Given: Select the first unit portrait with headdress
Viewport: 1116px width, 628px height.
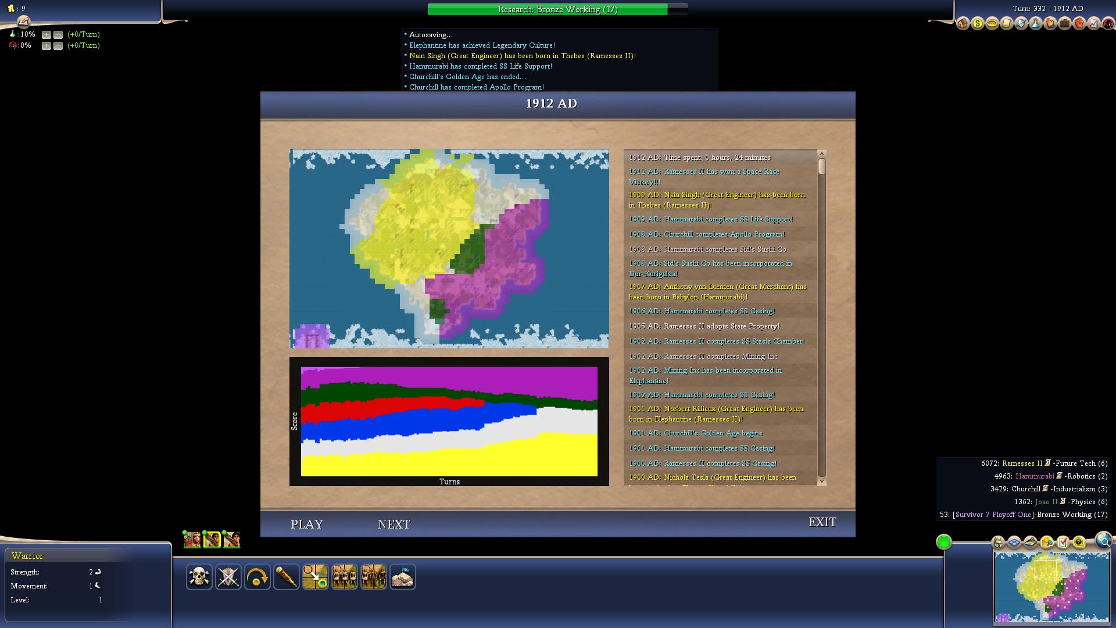Looking at the screenshot, I should (x=192, y=540).
